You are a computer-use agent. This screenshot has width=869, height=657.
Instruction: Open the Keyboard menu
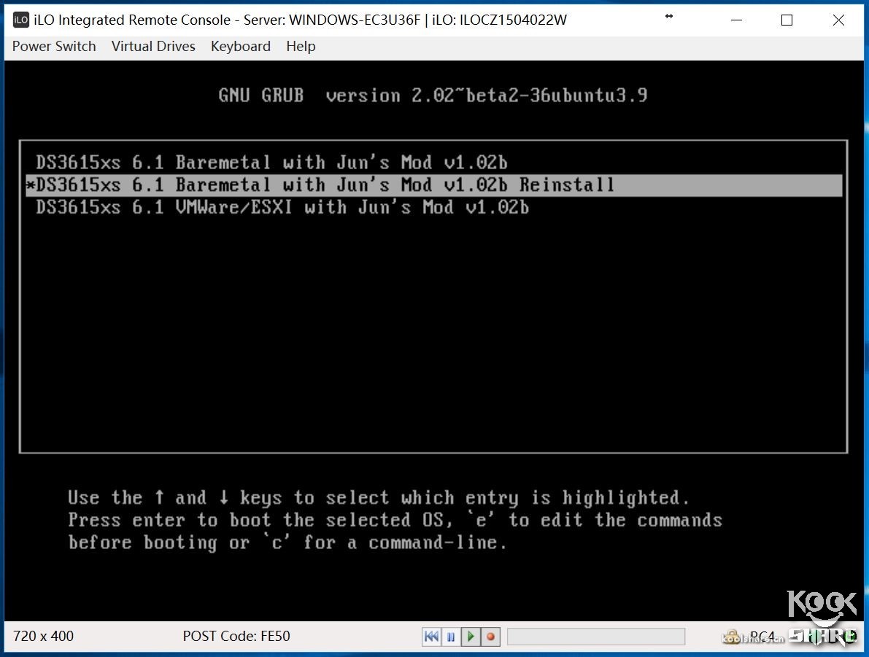pyautogui.click(x=241, y=47)
